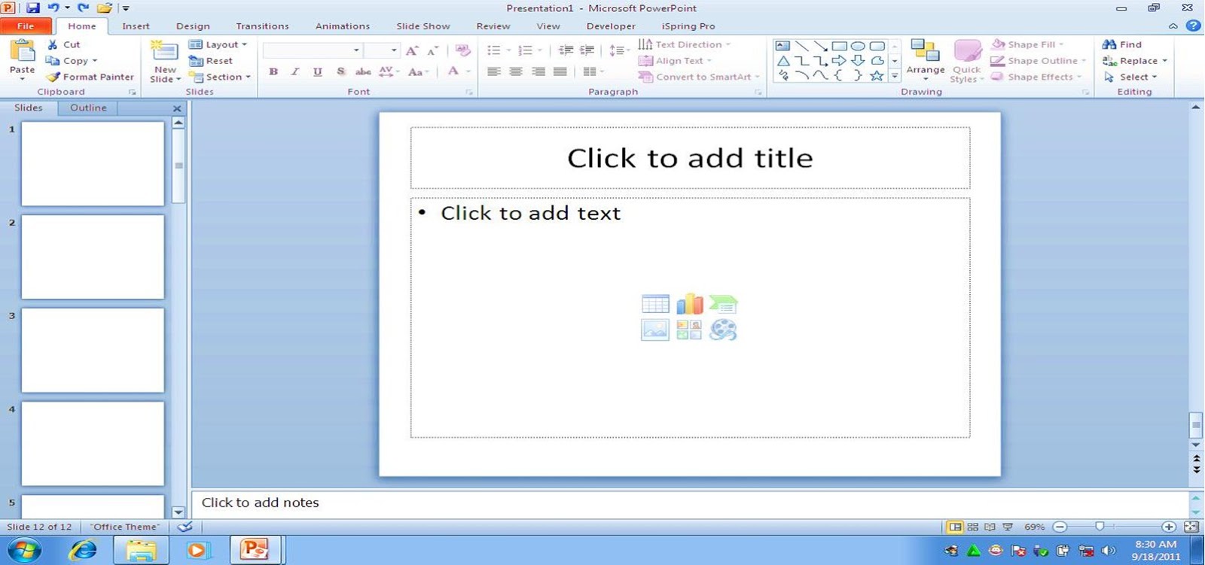Increase the list indent level
The height and width of the screenshot is (565, 1205).
[587, 50]
